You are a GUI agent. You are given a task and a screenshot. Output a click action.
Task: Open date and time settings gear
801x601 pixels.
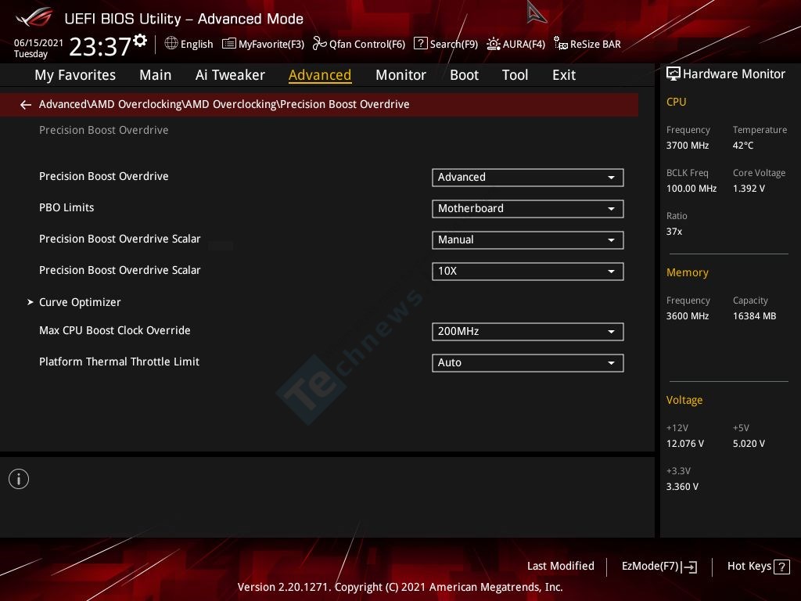click(140, 41)
